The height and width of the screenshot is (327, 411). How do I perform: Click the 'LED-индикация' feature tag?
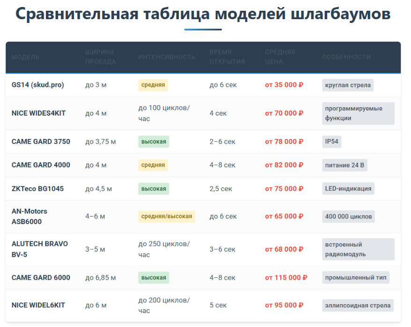[348, 189]
